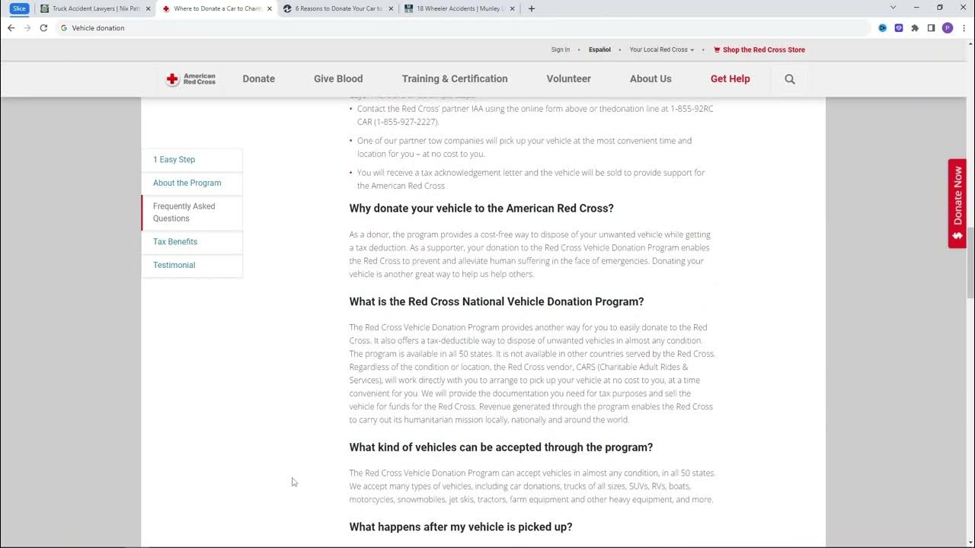975x548 pixels.
Task: Click the Google icon in address bar
Action: (64, 28)
